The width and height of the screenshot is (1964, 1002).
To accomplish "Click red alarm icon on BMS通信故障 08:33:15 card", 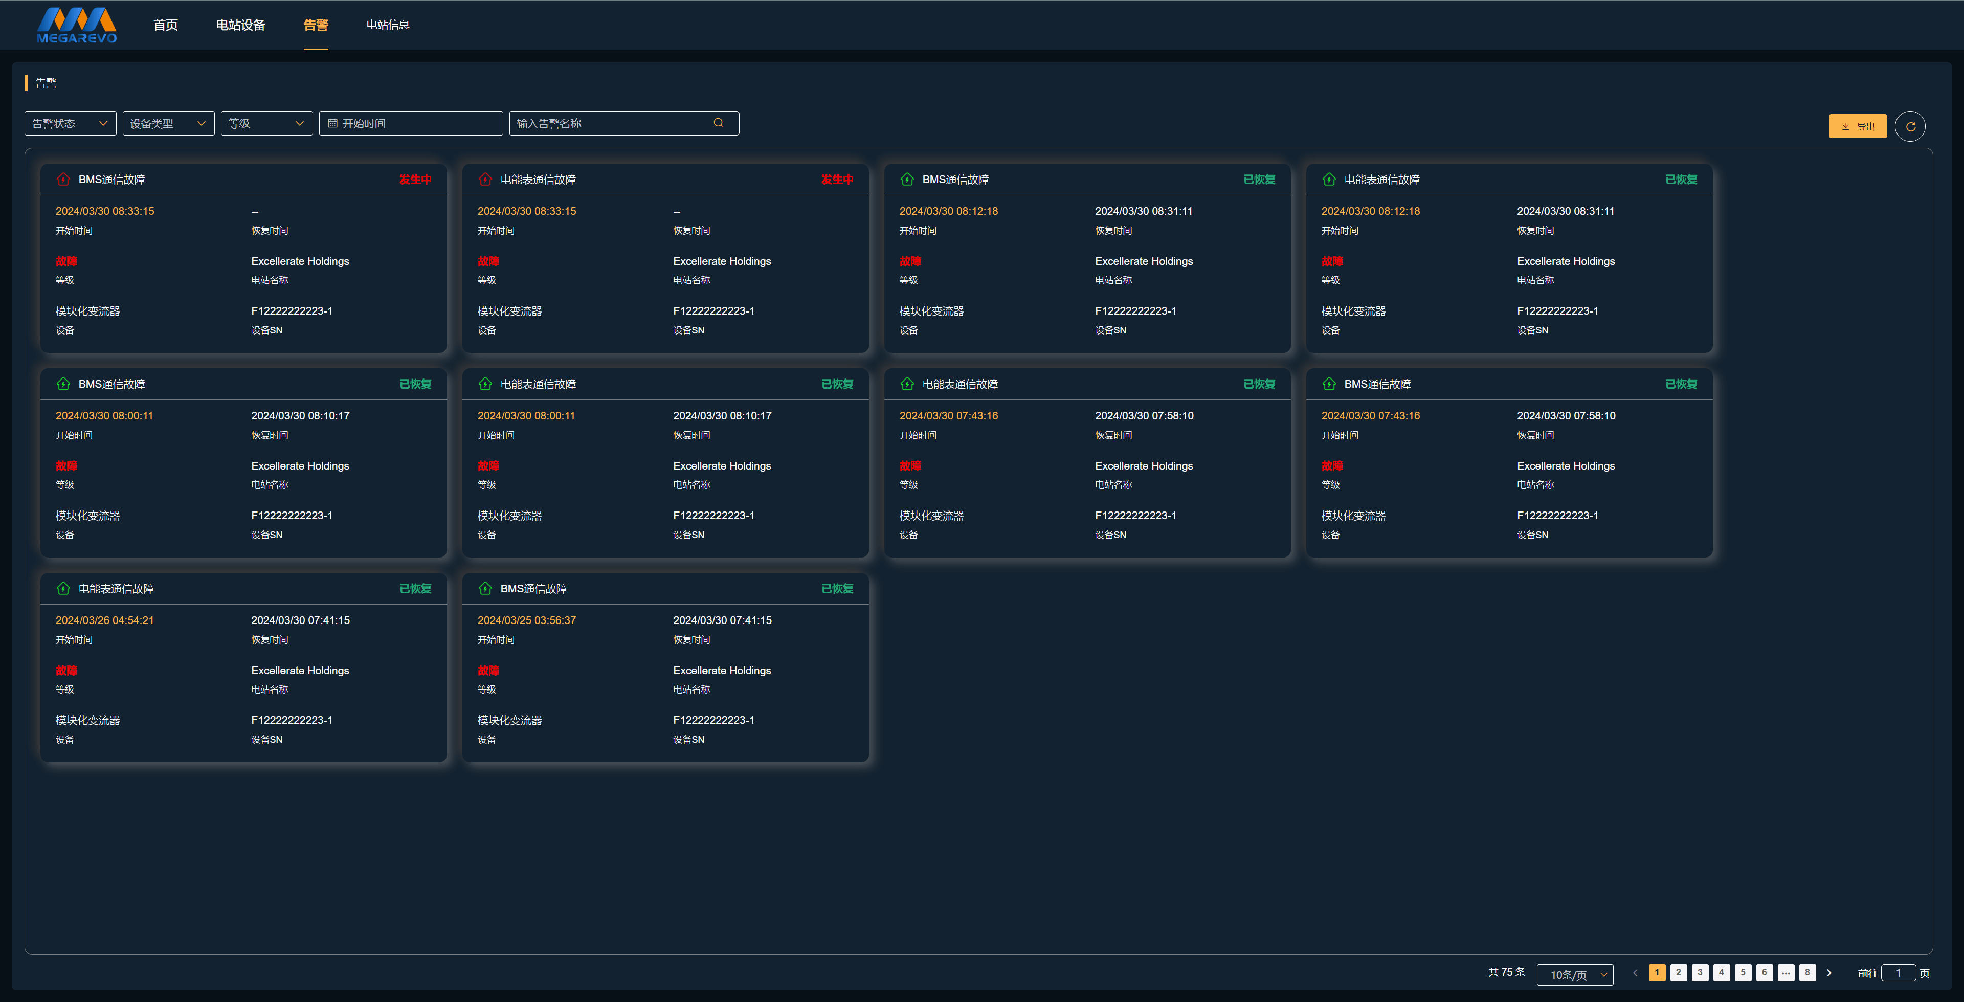I will [x=63, y=179].
